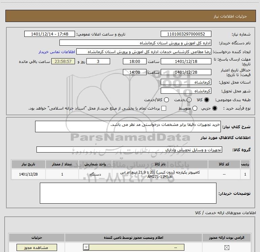
Task: Select the خدمت radio button
Action: [x=189, y=100]
